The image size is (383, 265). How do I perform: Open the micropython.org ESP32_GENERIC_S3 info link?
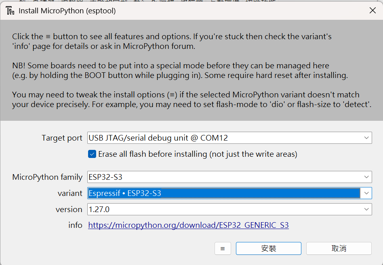pyautogui.click(x=188, y=225)
